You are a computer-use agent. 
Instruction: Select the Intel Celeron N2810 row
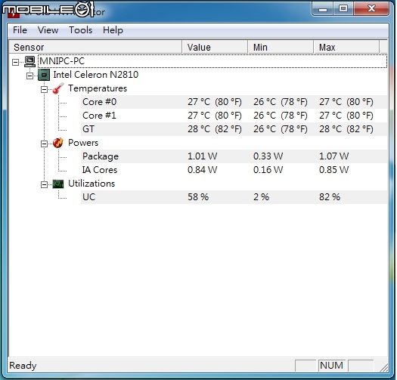[96, 75]
